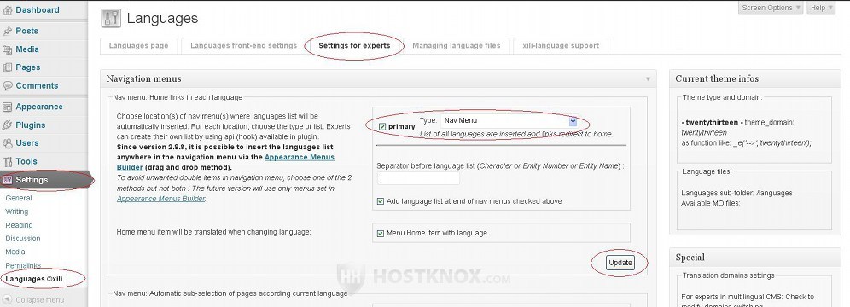Open Languages ©xili settings submenu
Image resolution: width=850 pixels, height=307 pixels.
pos(35,279)
